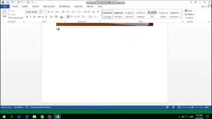Switch to Read Mode view
The image size is (212, 119).
click(x=167, y=107)
